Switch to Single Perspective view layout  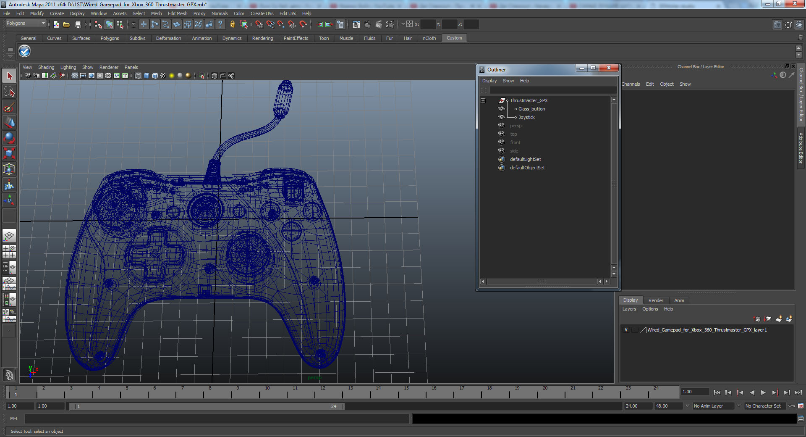pos(9,236)
